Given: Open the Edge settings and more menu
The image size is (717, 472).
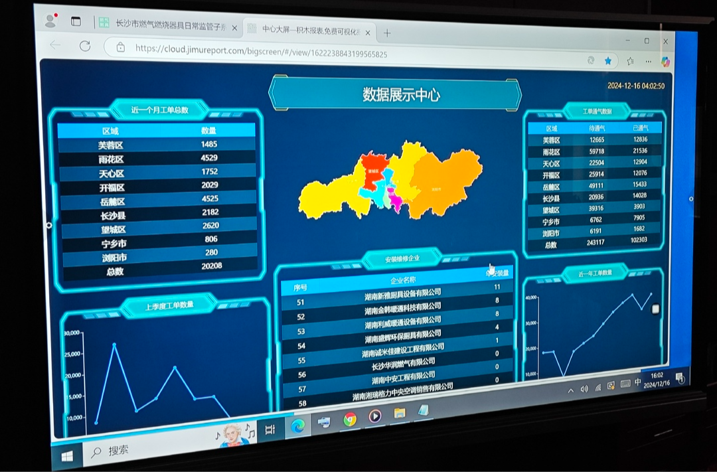Looking at the screenshot, I should (x=649, y=61).
